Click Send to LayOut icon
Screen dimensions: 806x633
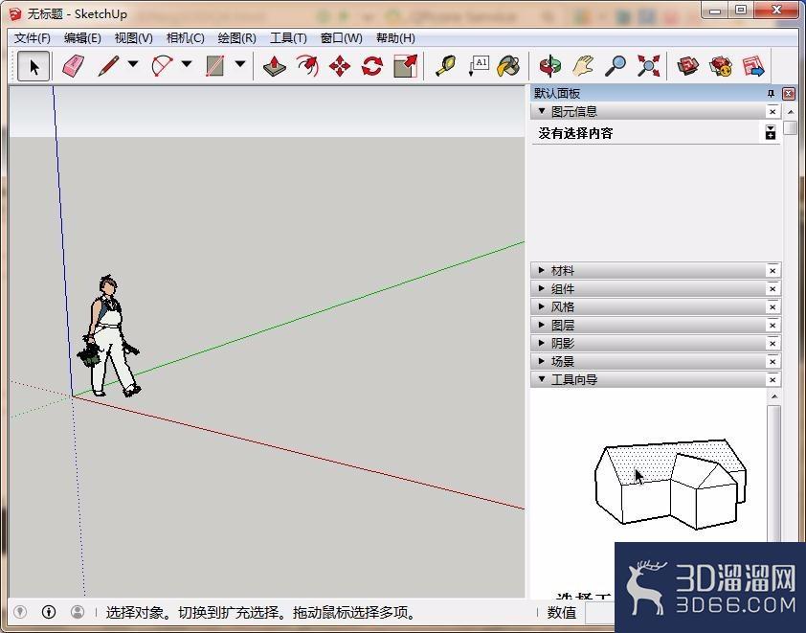click(x=753, y=66)
